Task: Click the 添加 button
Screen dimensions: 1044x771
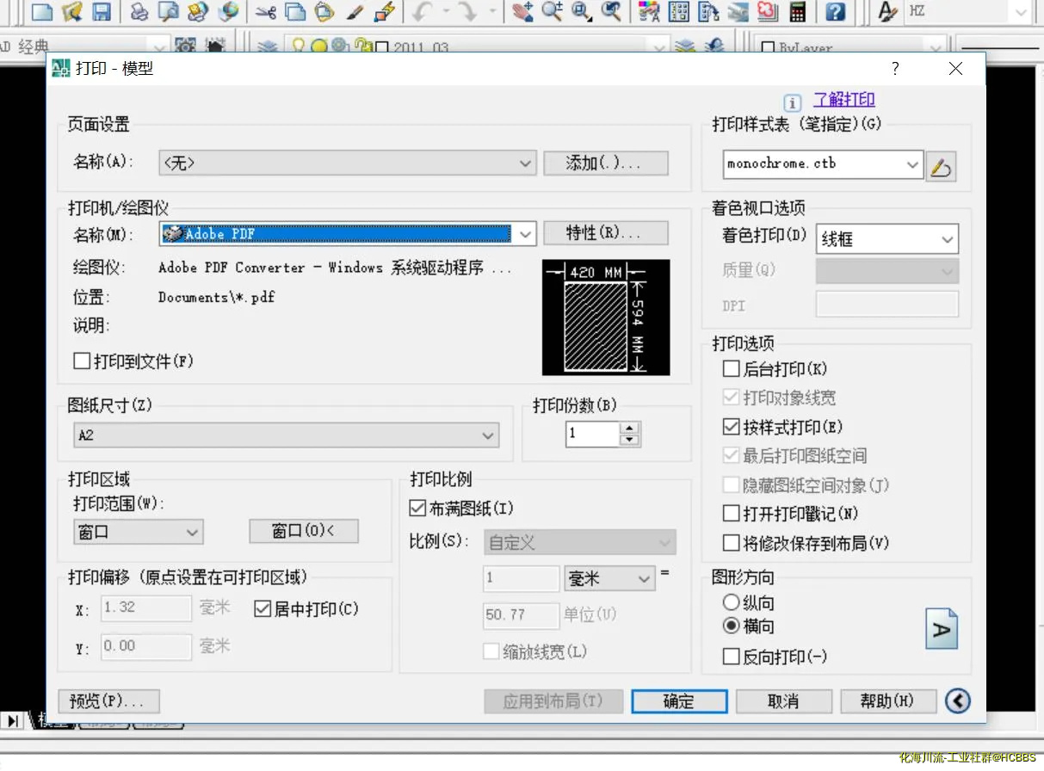Action: click(606, 163)
